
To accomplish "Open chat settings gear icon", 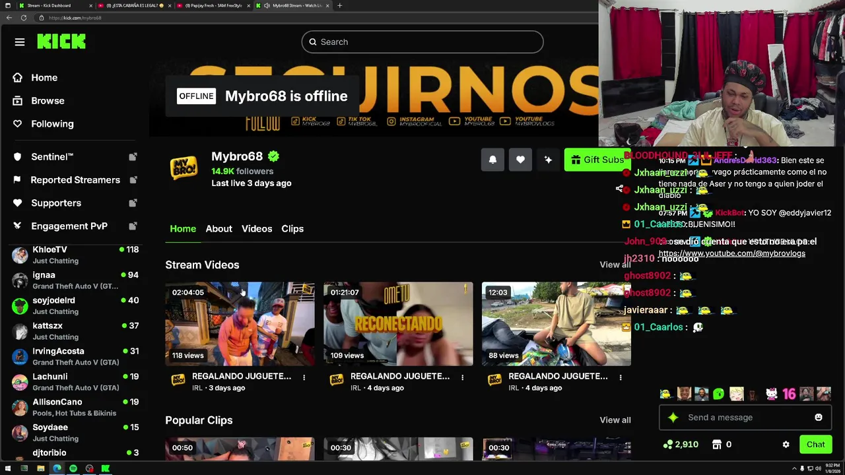I will tap(786, 445).
